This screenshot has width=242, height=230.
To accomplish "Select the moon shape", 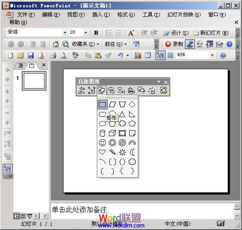I will click(132, 152).
